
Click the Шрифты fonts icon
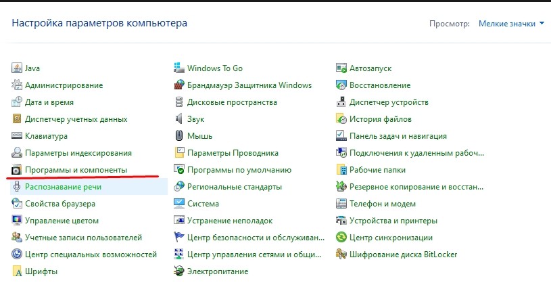pyautogui.click(x=17, y=271)
